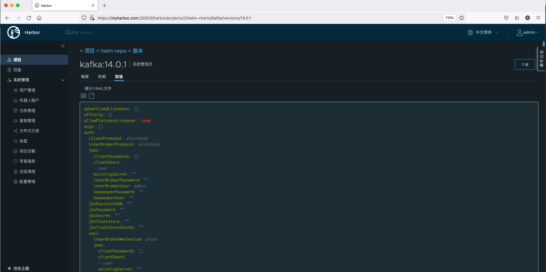Click the 下载 download button
546x272 pixels.
pyautogui.click(x=525, y=64)
